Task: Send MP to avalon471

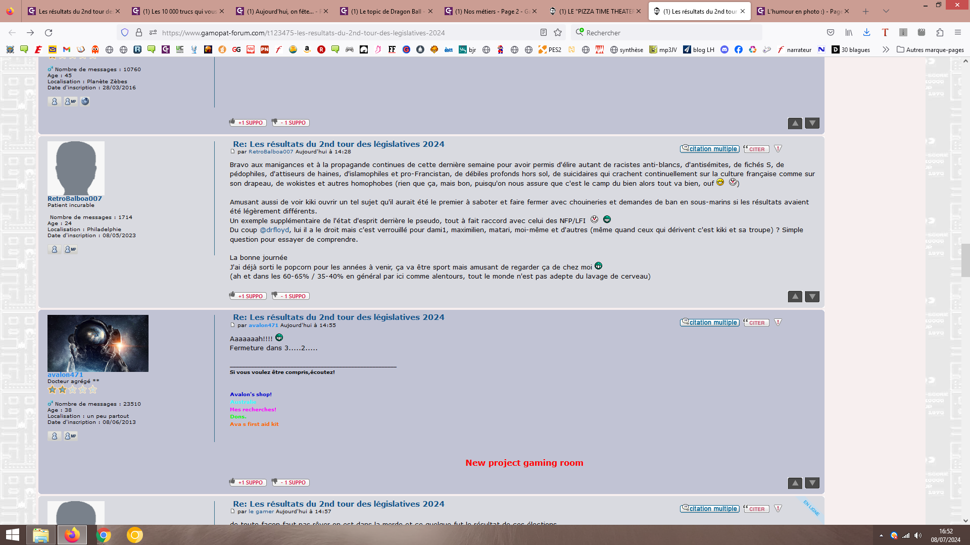Action: (71, 436)
